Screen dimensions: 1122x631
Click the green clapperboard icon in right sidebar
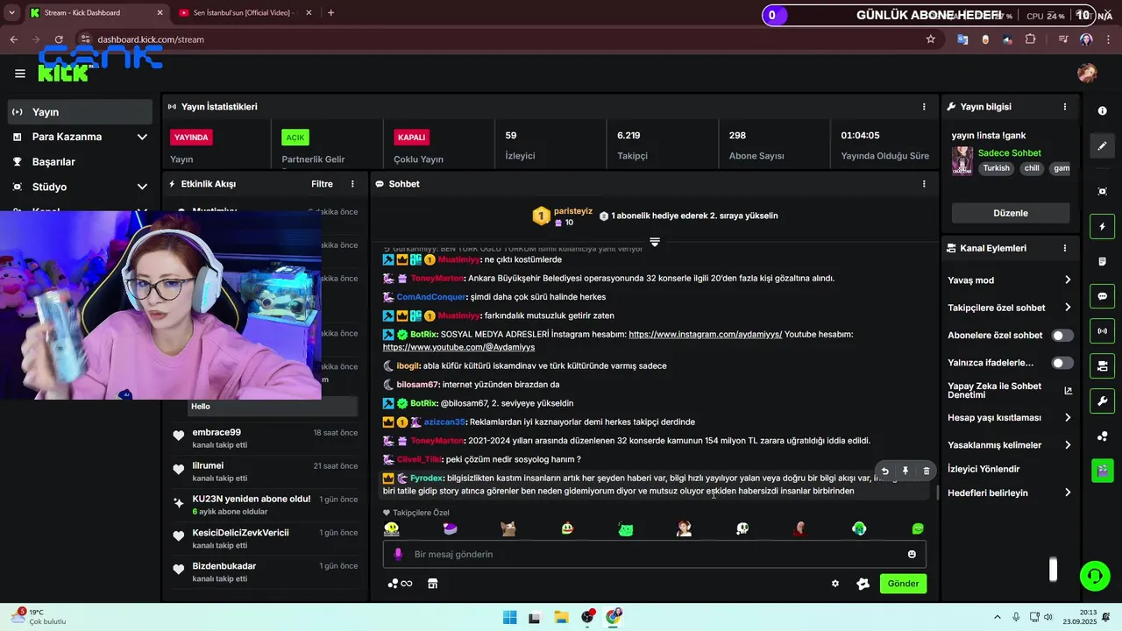pos(1102,471)
